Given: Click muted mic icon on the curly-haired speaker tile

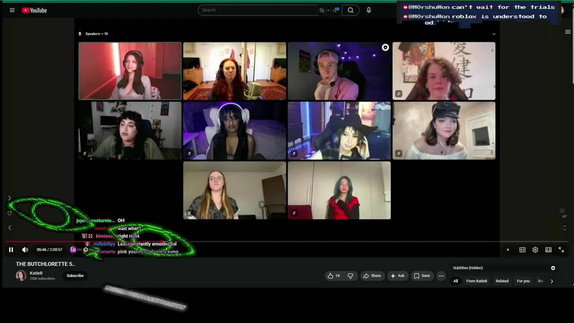Looking at the screenshot, I should tap(399, 94).
